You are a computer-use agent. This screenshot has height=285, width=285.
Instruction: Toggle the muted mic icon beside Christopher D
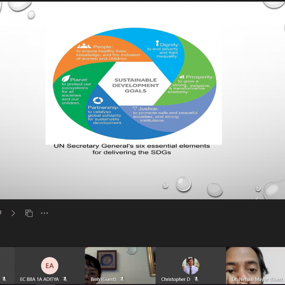[x=196, y=279]
